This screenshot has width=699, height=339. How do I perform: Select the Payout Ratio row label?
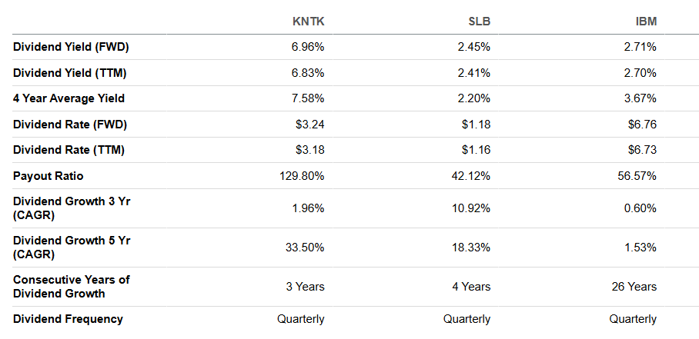[x=48, y=176]
